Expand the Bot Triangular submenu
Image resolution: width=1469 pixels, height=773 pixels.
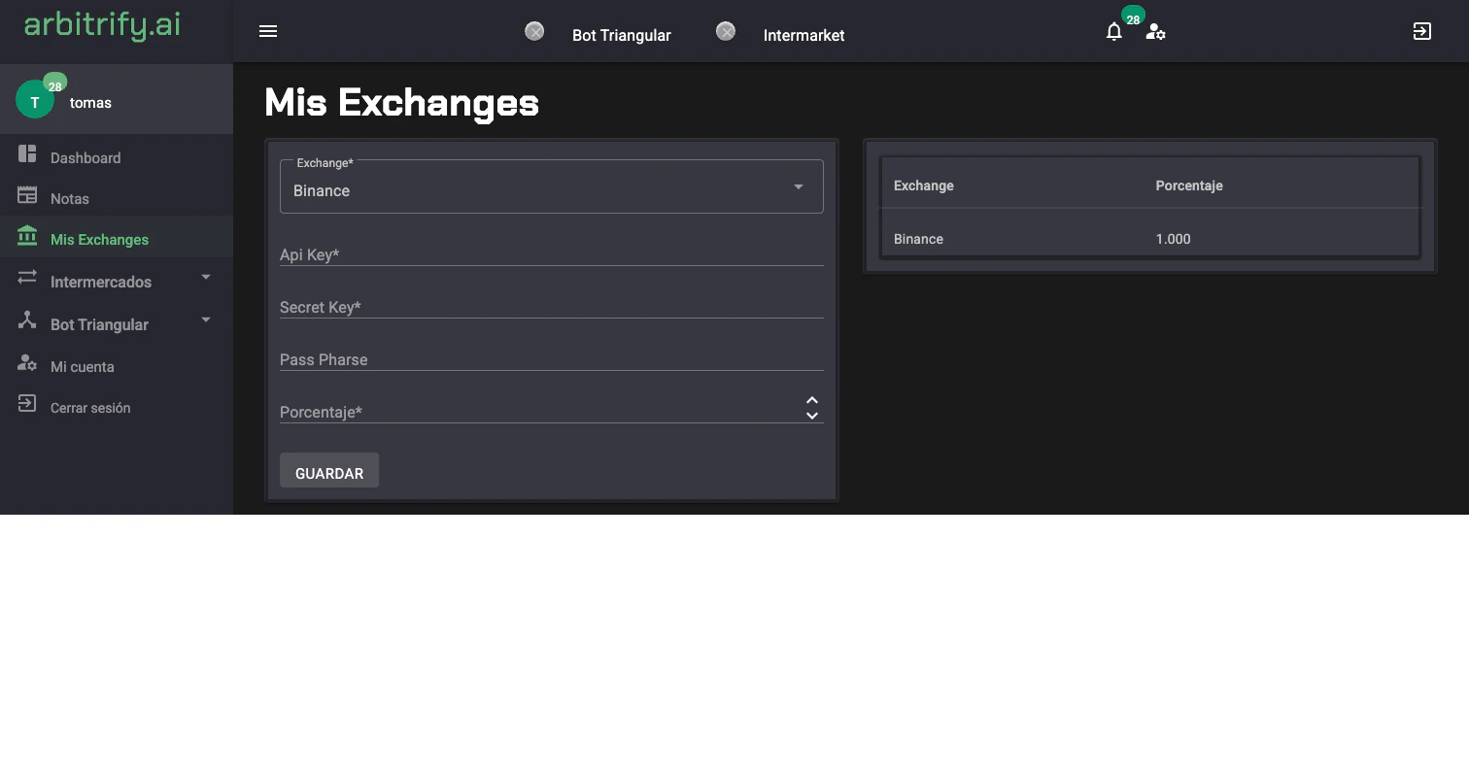(x=205, y=319)
